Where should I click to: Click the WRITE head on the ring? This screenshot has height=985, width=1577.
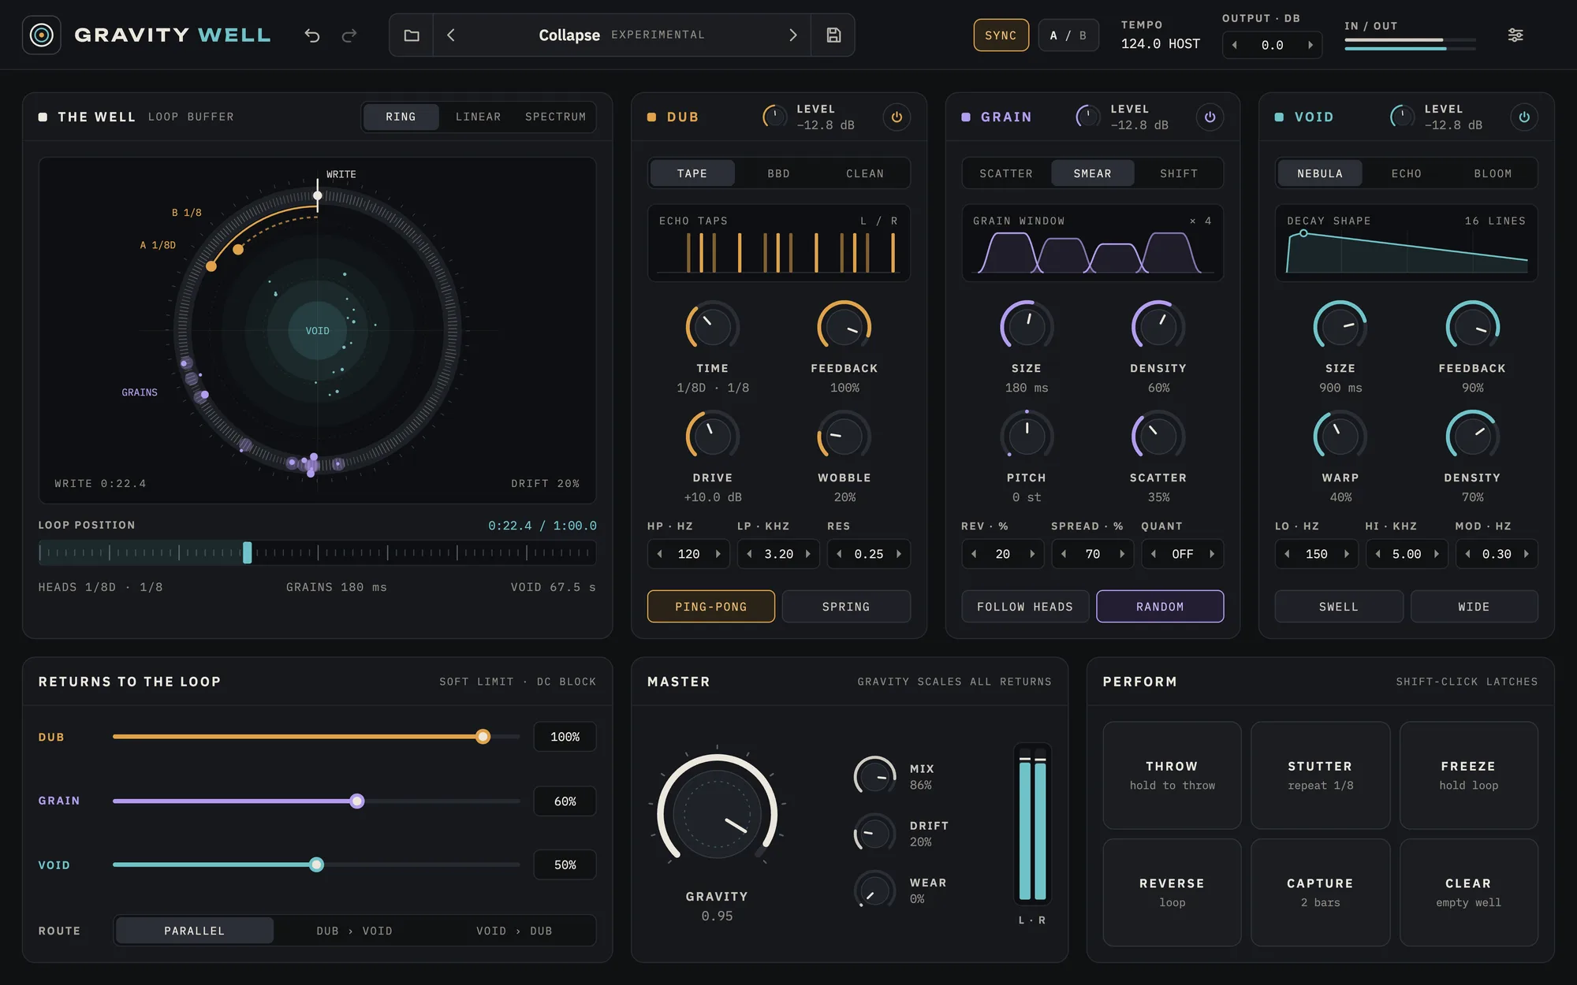point(318,195)
